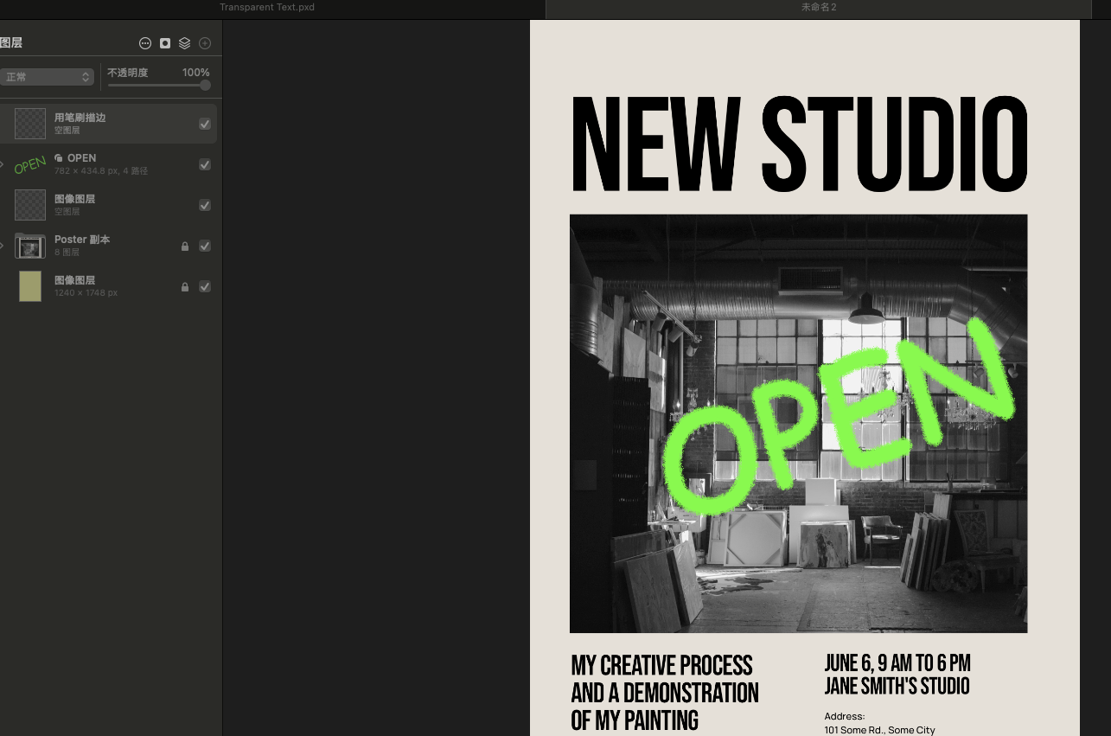This screenshot has width=1111, height=736.
Task: Click the 'MY CREATIVE PROCESS' text on the poster
Action: pyautogui.click(x=661, y=666)
